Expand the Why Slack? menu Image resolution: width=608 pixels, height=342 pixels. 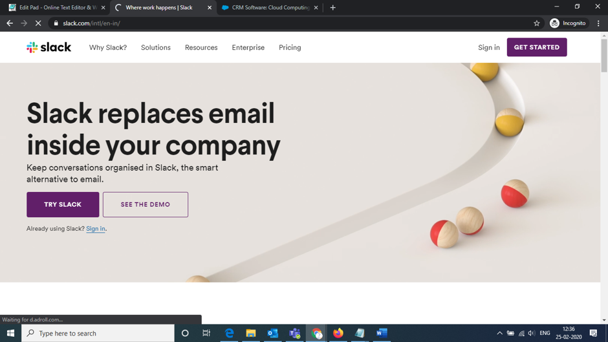(108, 47)
